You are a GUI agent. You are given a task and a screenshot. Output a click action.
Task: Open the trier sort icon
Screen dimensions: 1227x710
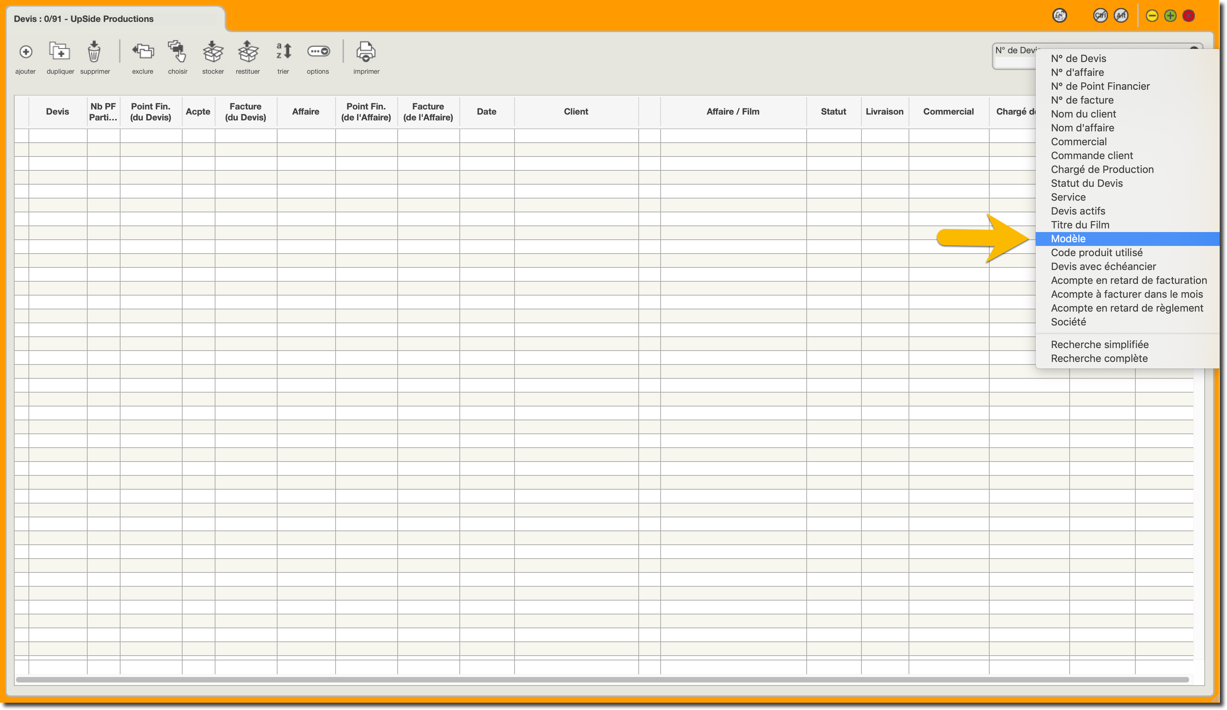click(x=283, y=51)
